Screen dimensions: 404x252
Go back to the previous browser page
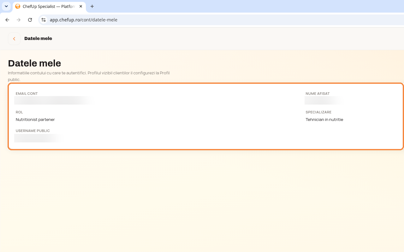pyautogui.click(x=7, y=20)
